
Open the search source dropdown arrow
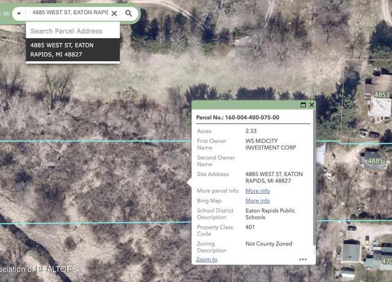[19, 13]
